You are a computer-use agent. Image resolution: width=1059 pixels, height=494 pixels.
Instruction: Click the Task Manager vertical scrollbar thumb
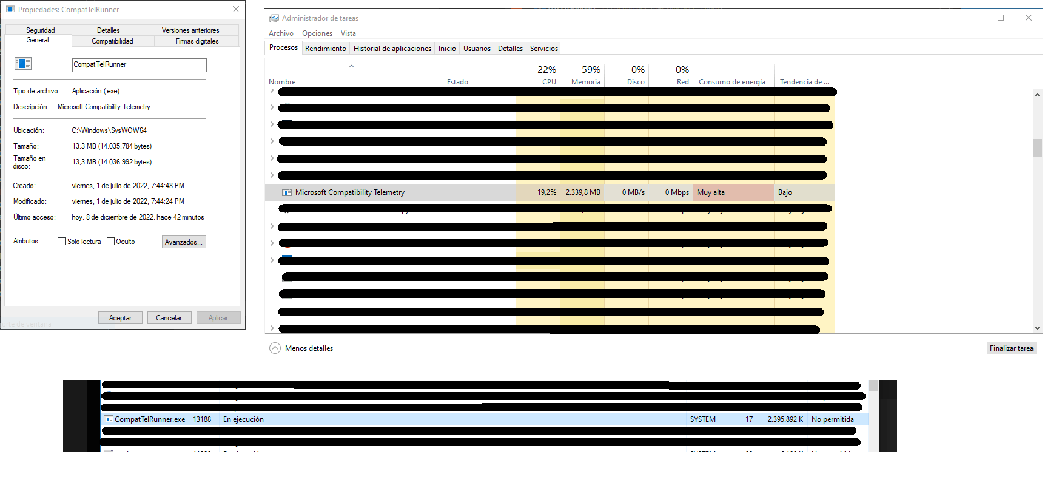coord(1038,147)
